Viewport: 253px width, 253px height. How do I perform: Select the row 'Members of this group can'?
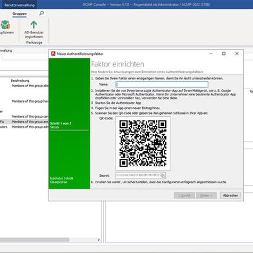24,117
